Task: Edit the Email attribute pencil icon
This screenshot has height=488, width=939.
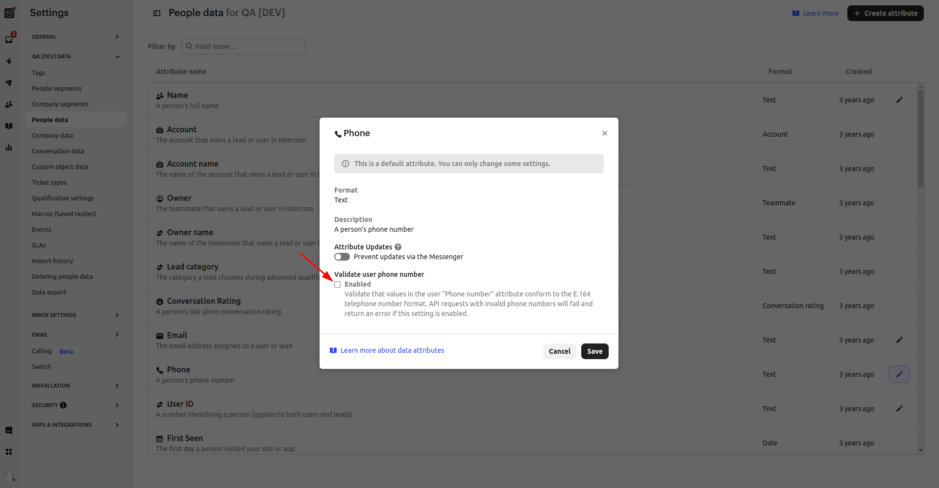Action: coord(899,340)
